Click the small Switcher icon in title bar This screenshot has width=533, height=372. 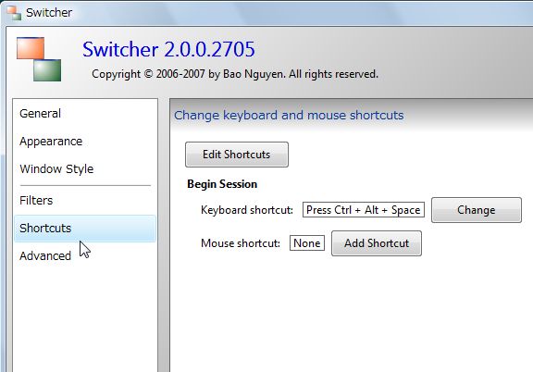coord(14,13)
